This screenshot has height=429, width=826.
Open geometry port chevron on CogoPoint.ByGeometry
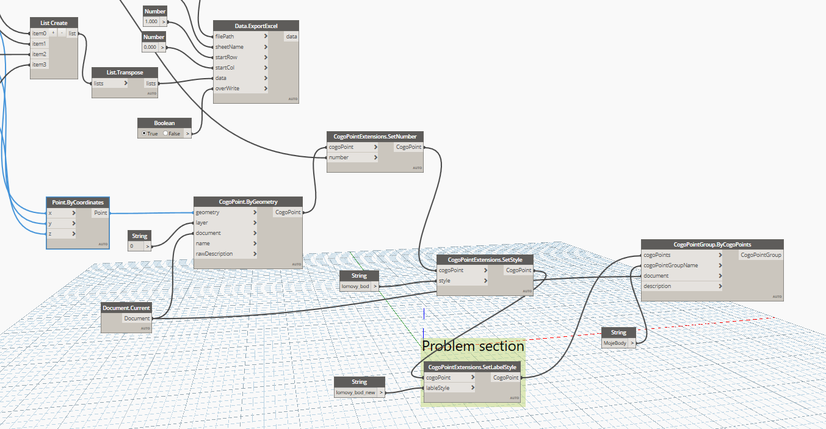pyautogui.click(x=254, y=212)
